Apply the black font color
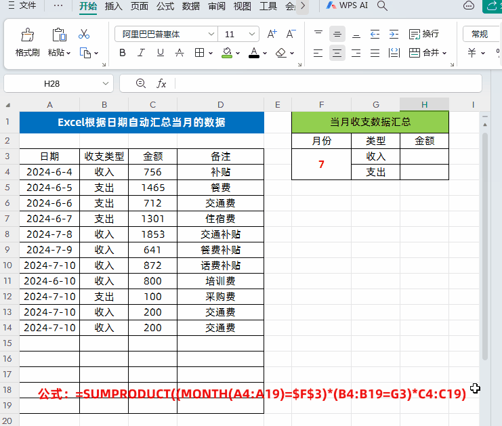 (254, 53)
